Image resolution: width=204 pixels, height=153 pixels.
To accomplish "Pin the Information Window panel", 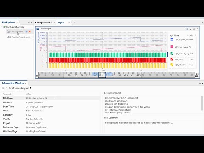I will point(200,83).
